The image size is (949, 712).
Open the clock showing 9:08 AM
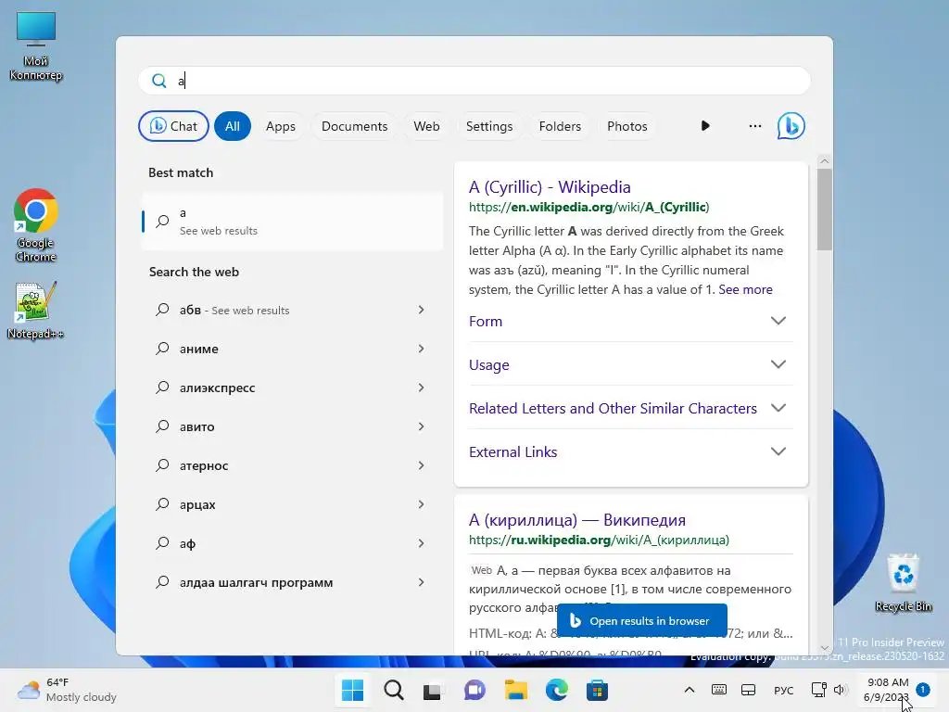pos(887,690)
